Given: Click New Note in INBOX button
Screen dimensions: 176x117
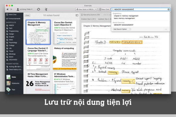Looking at the screenshot, I should coord(85,9).
